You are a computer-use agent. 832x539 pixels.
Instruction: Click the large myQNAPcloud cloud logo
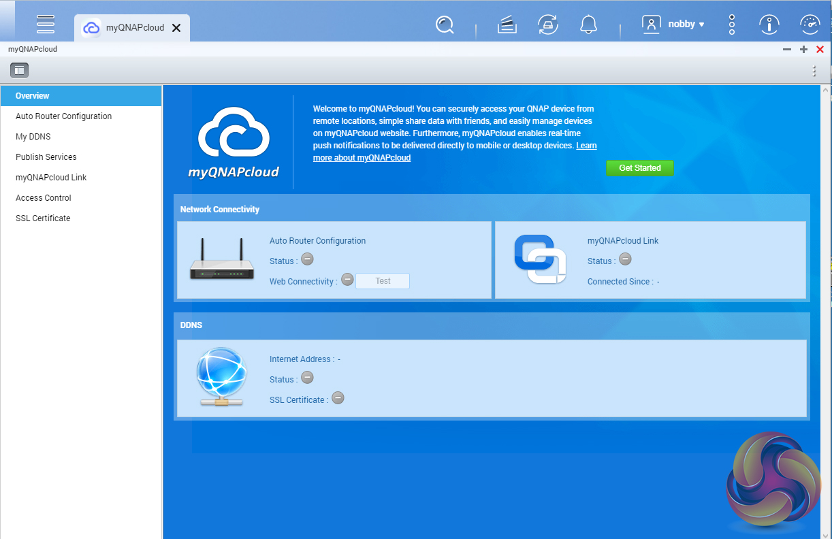[x=234, y=143]
